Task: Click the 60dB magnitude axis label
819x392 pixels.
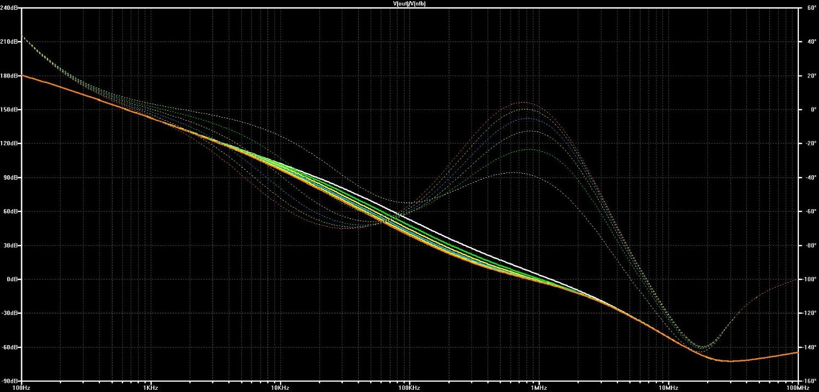Action: click(11, 211)
